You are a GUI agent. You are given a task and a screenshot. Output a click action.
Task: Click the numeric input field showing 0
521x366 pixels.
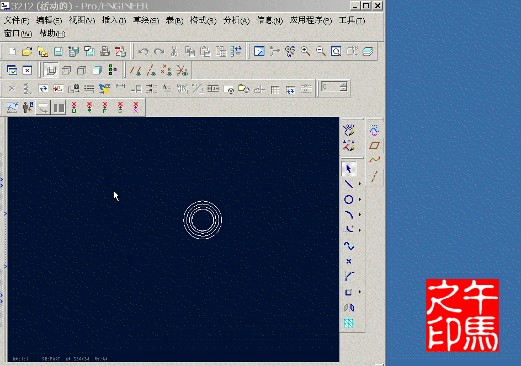(x=331, y=87)
